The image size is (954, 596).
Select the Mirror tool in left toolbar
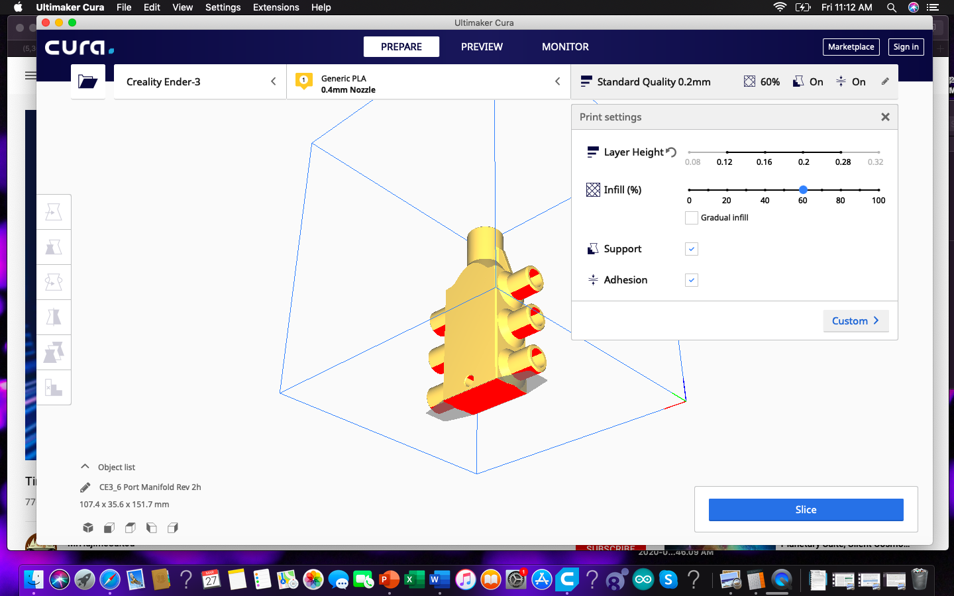(54, 317)
